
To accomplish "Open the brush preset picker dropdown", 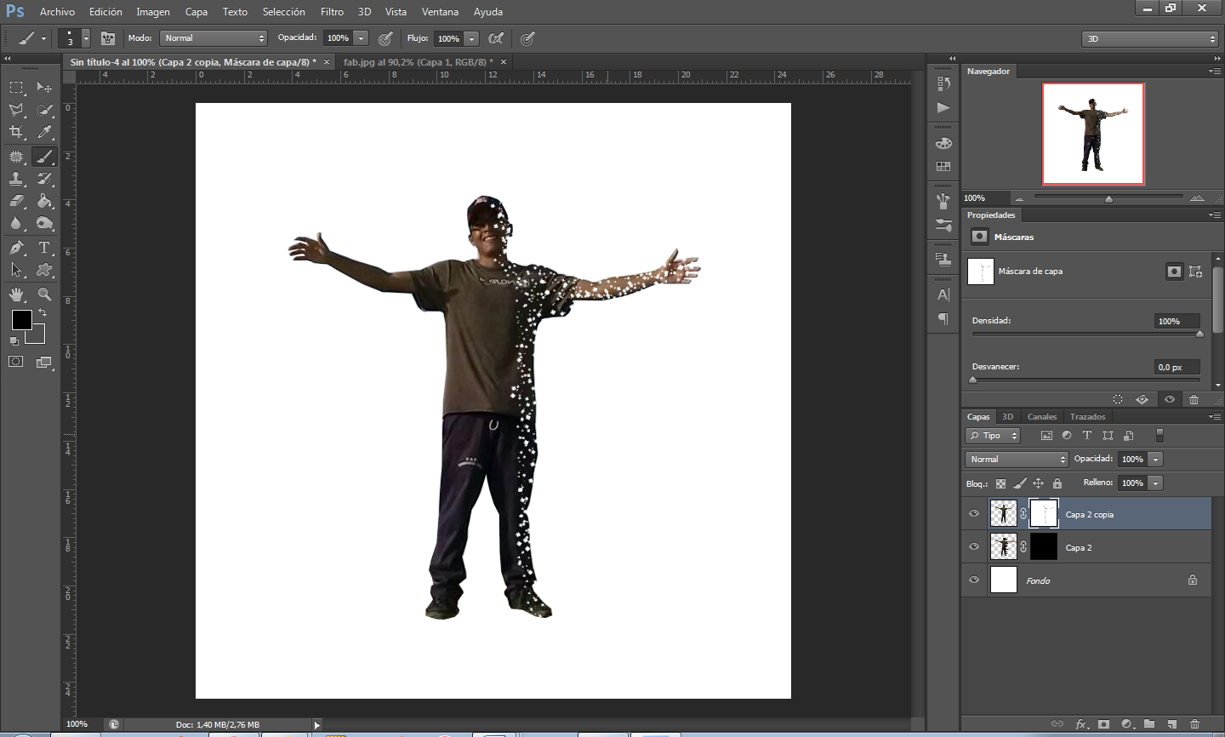I will (x=86, y=39).
